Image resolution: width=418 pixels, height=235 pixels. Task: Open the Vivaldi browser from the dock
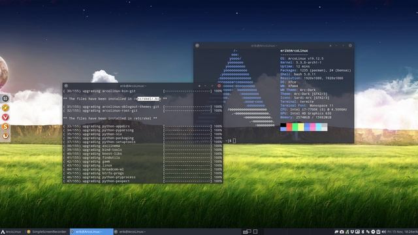[5, 117]
